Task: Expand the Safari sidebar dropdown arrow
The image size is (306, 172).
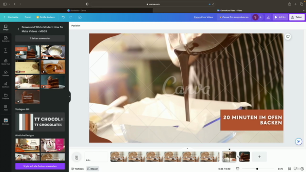Action: tap(9, 4)
